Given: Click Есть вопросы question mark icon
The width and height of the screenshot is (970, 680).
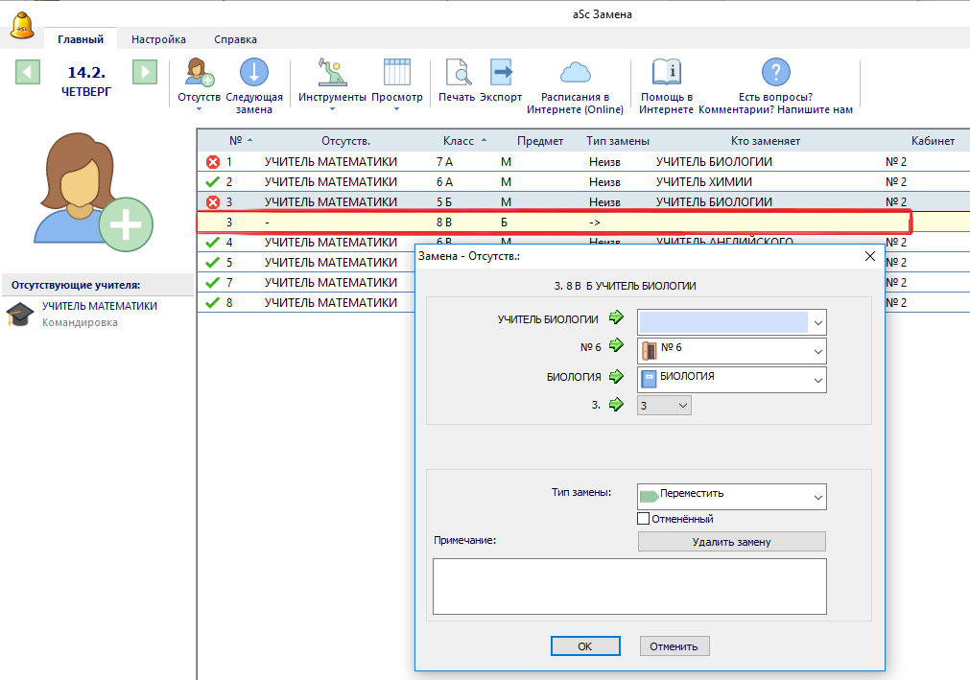Looking at the screenshot, I should point(776,72).
